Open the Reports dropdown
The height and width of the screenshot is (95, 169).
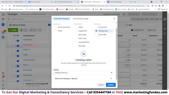tap(152, 30)
